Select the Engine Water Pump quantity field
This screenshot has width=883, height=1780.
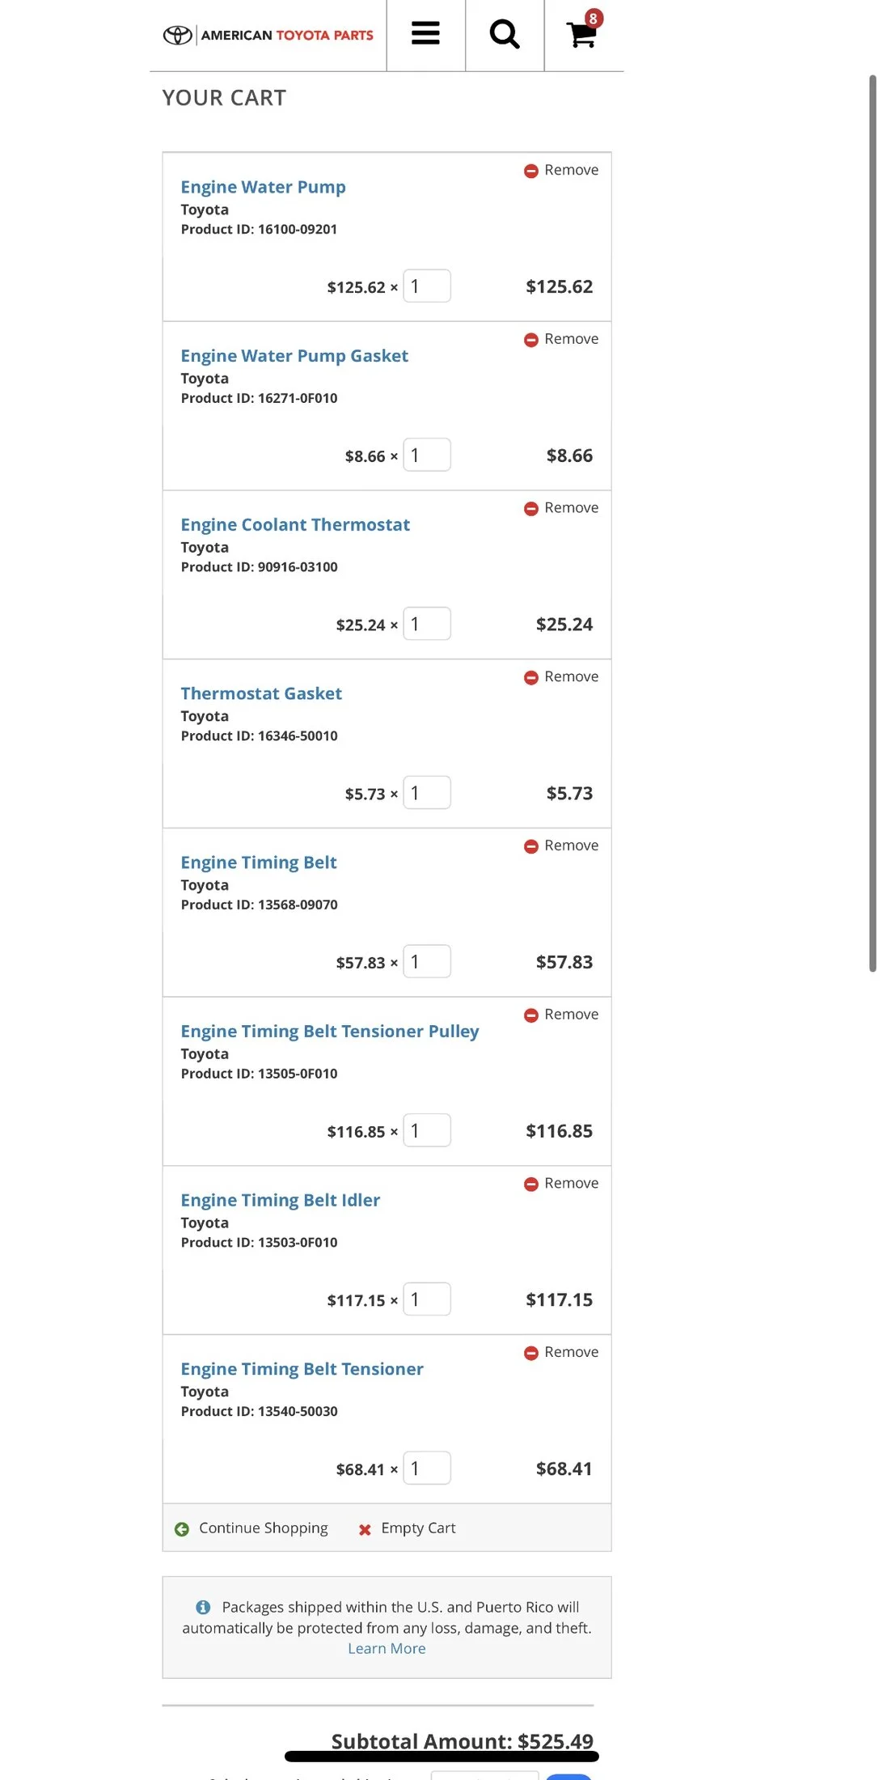click(x=427, y=286)
